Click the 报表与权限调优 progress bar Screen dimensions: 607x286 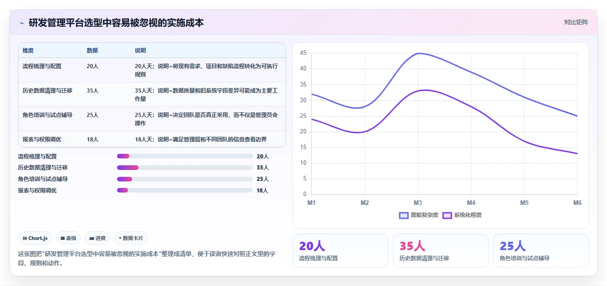(185, 190)
